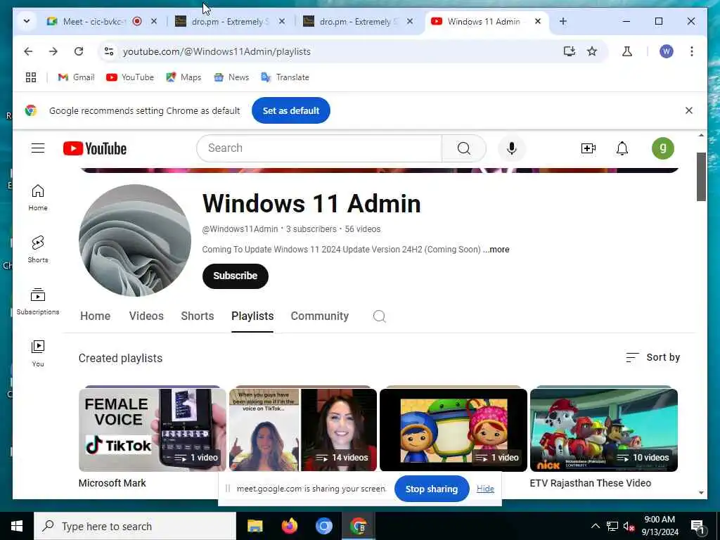Switch to the second dro.pm tab
This screenshot has height=540, width=720.
[x=356, y=22]
